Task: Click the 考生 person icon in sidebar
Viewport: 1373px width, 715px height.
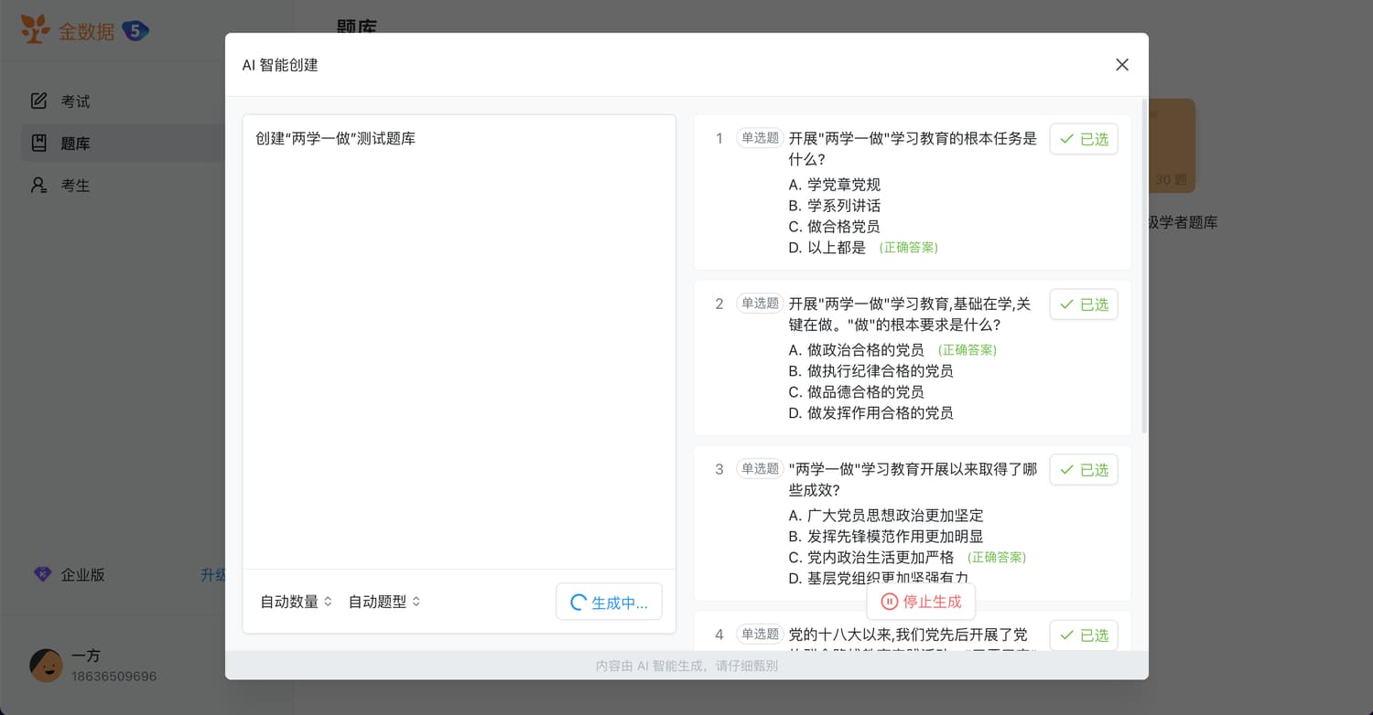Action: click(38, 185)
